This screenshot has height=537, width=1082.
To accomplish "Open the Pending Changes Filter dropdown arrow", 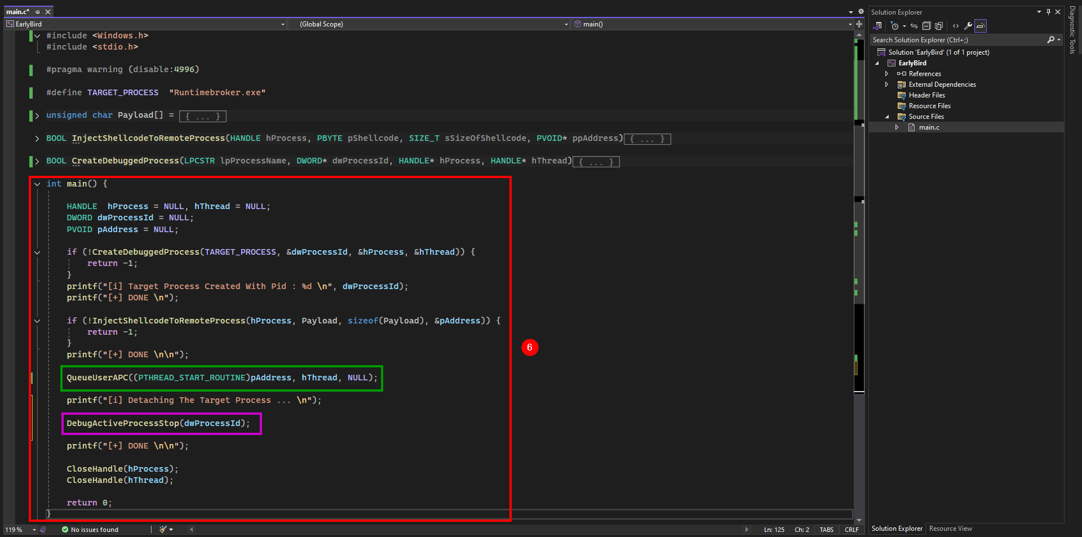I will tap(904, 26).
